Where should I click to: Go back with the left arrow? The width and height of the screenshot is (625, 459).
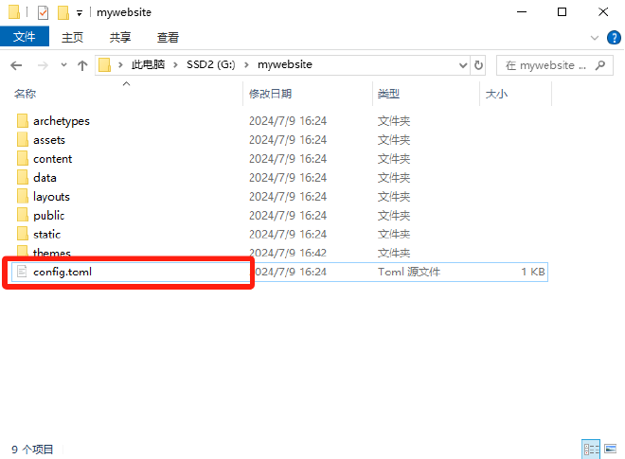pyautogui.click(x=16, y=65)
